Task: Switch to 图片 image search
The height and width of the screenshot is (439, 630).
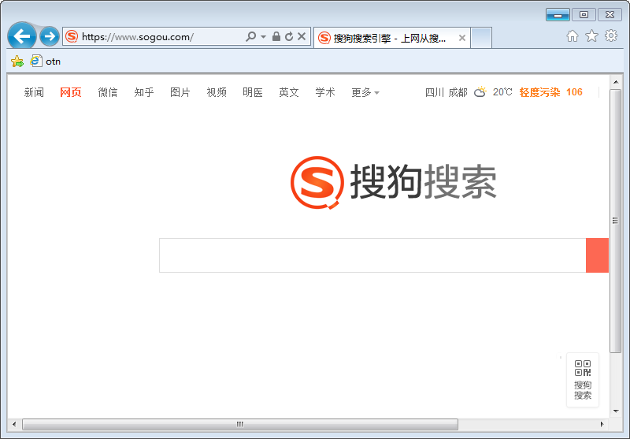Action: (180, 92)
